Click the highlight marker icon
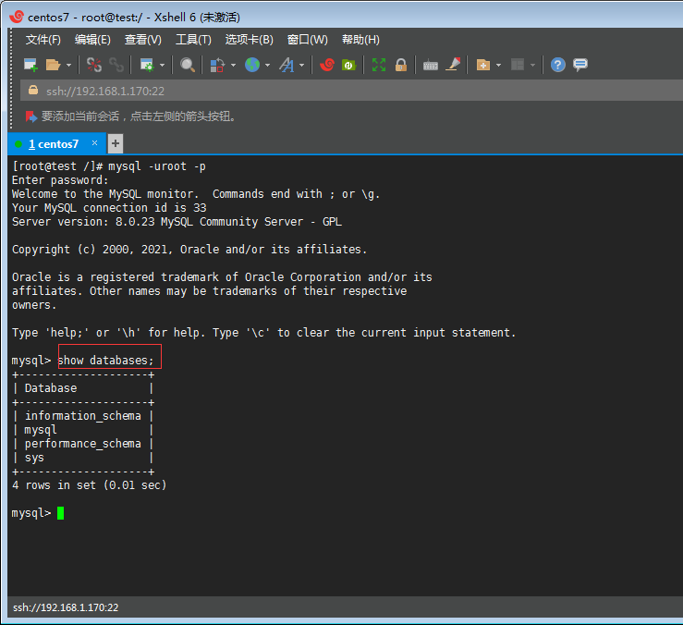The image size is (683, 625). 453,65
